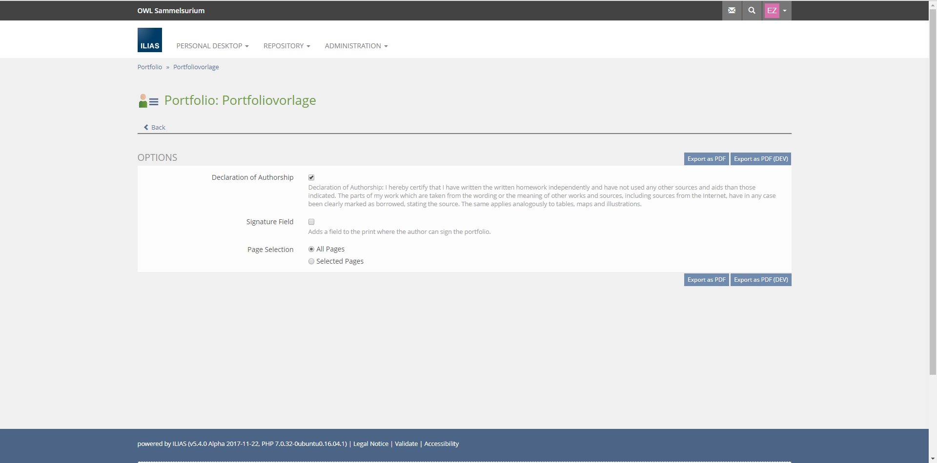
Task: Expand the Administration menu
Action: pyautogui.click(x=356, y=46)
